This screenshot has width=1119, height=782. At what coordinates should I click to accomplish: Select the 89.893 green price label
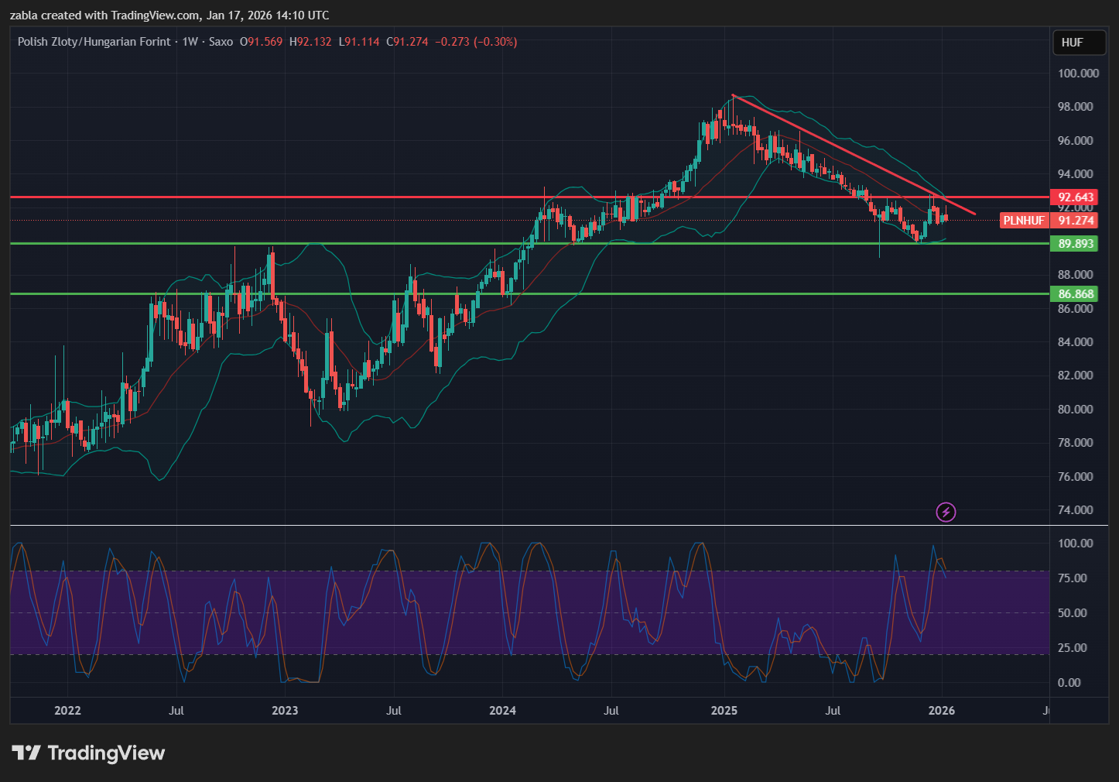point(1076,244)
